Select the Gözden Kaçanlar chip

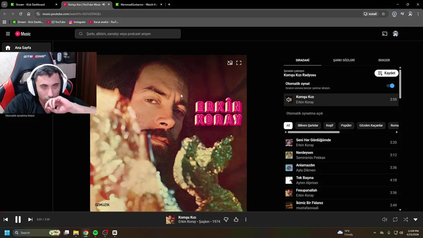(371, 125)
